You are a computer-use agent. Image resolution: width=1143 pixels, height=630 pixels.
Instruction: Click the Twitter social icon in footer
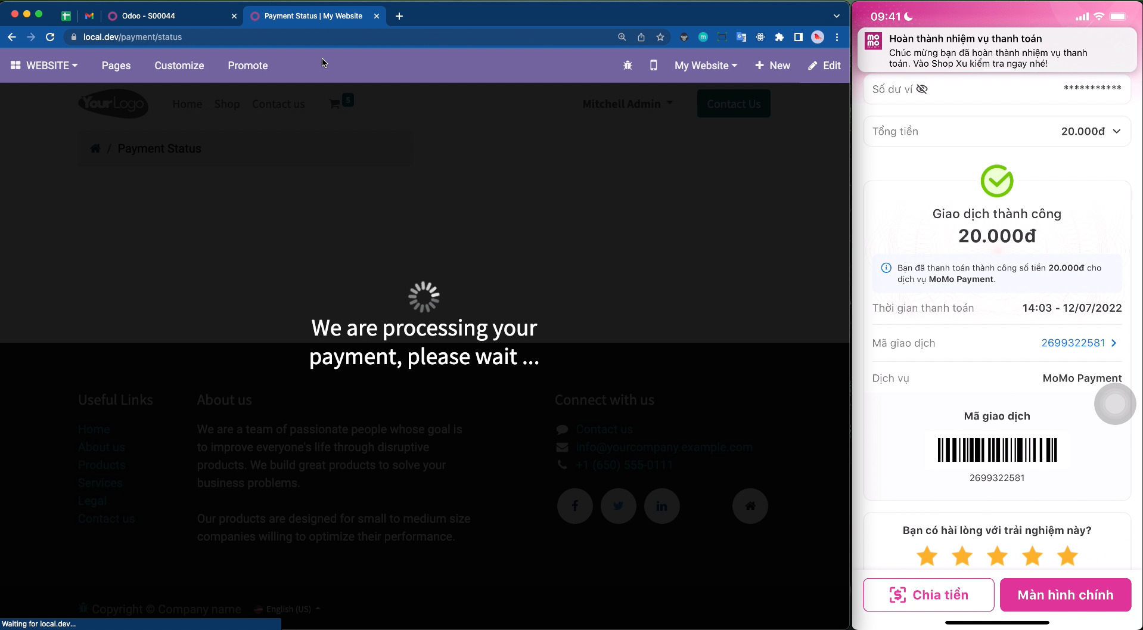[619, 506]
